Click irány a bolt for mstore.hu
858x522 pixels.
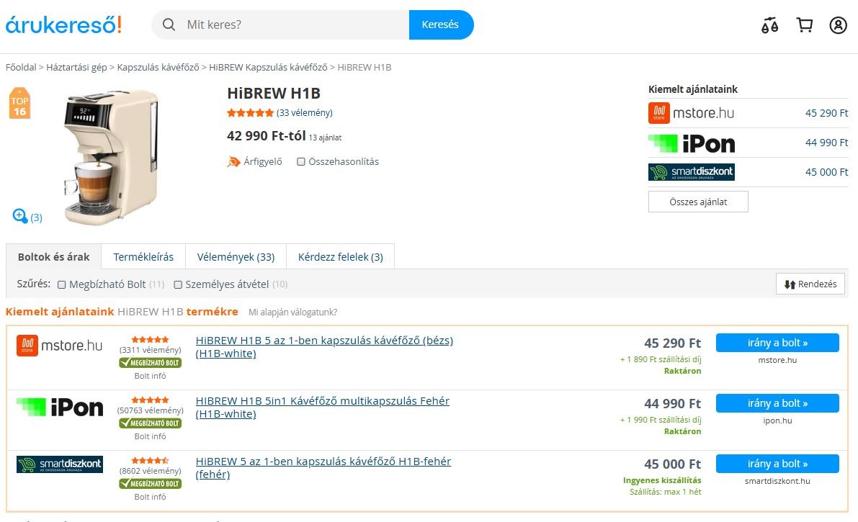pos(777,343)
